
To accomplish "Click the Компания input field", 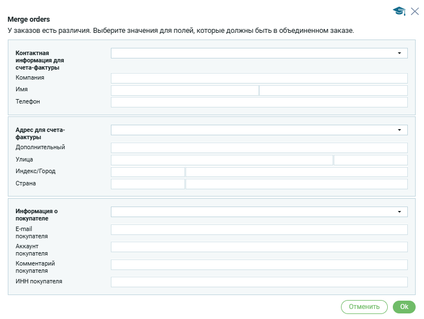I will click(259, 78).
